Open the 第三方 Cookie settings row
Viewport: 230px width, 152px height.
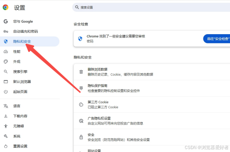(x=152, y=105)
